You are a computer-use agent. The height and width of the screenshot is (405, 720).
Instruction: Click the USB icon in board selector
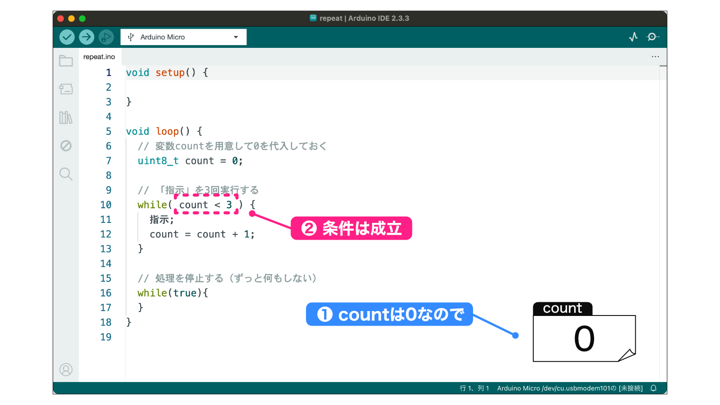131,37
